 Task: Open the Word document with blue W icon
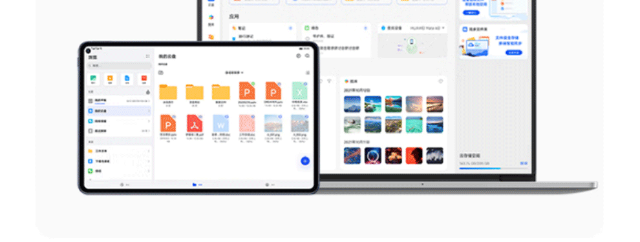click(221, 123)
